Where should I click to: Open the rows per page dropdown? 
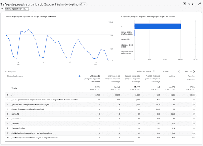pyautogui.click(x=156, y=71)
